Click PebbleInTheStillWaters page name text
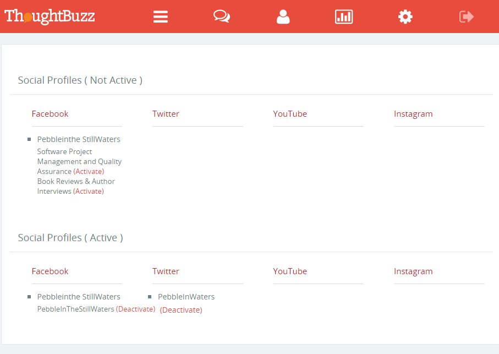 [75, 309]
